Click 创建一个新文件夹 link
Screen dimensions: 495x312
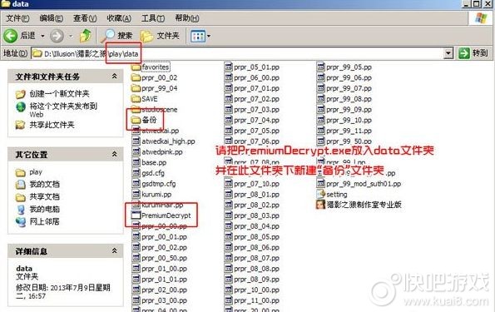tap(59, 93)
